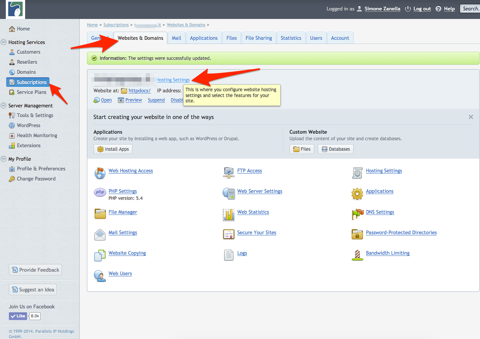Open the File Sharing tab
480x339 pixels.
pyautogui.click(x=259, y=38)
